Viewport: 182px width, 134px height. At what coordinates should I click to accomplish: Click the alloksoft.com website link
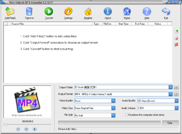27,115
